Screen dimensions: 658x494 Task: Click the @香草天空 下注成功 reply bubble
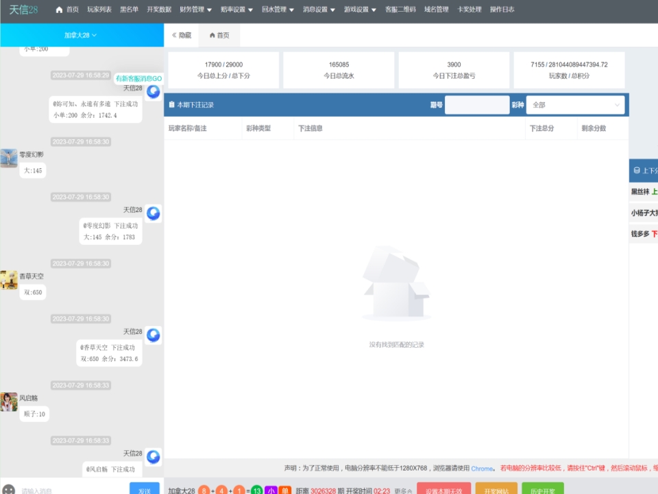click(109, 353)
